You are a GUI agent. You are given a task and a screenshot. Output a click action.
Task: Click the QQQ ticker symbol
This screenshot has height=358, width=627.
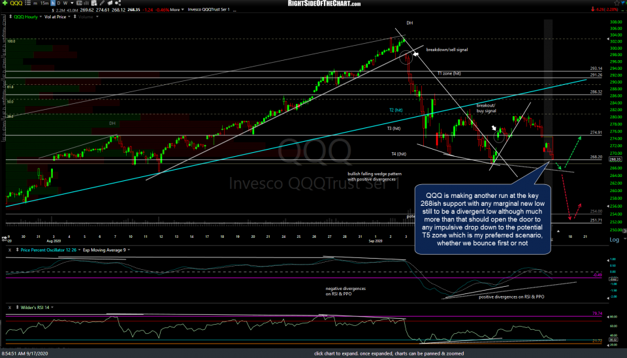pos(16,3)
